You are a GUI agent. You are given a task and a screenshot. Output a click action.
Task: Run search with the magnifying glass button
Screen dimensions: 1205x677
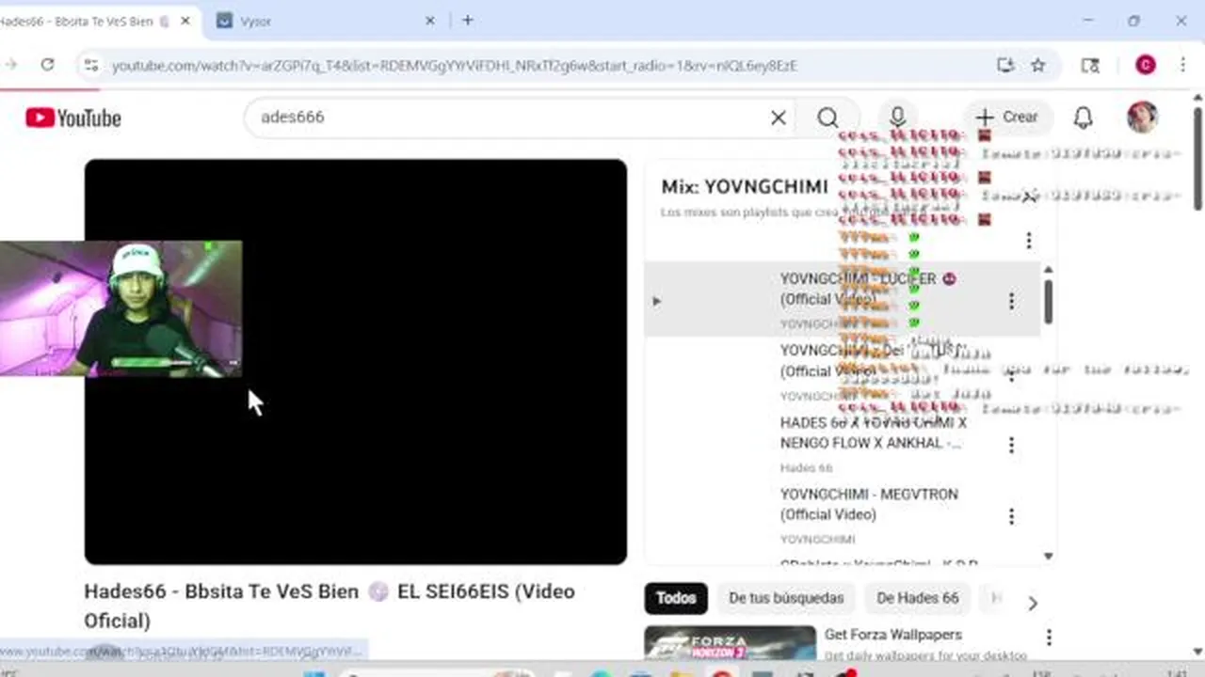827,118
